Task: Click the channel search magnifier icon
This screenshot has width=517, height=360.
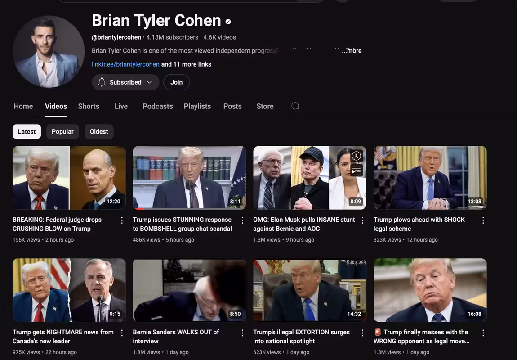Action: (295, 106)
